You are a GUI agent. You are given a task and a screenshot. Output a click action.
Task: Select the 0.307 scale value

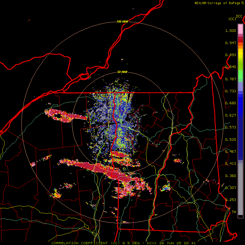click(231, 188)
